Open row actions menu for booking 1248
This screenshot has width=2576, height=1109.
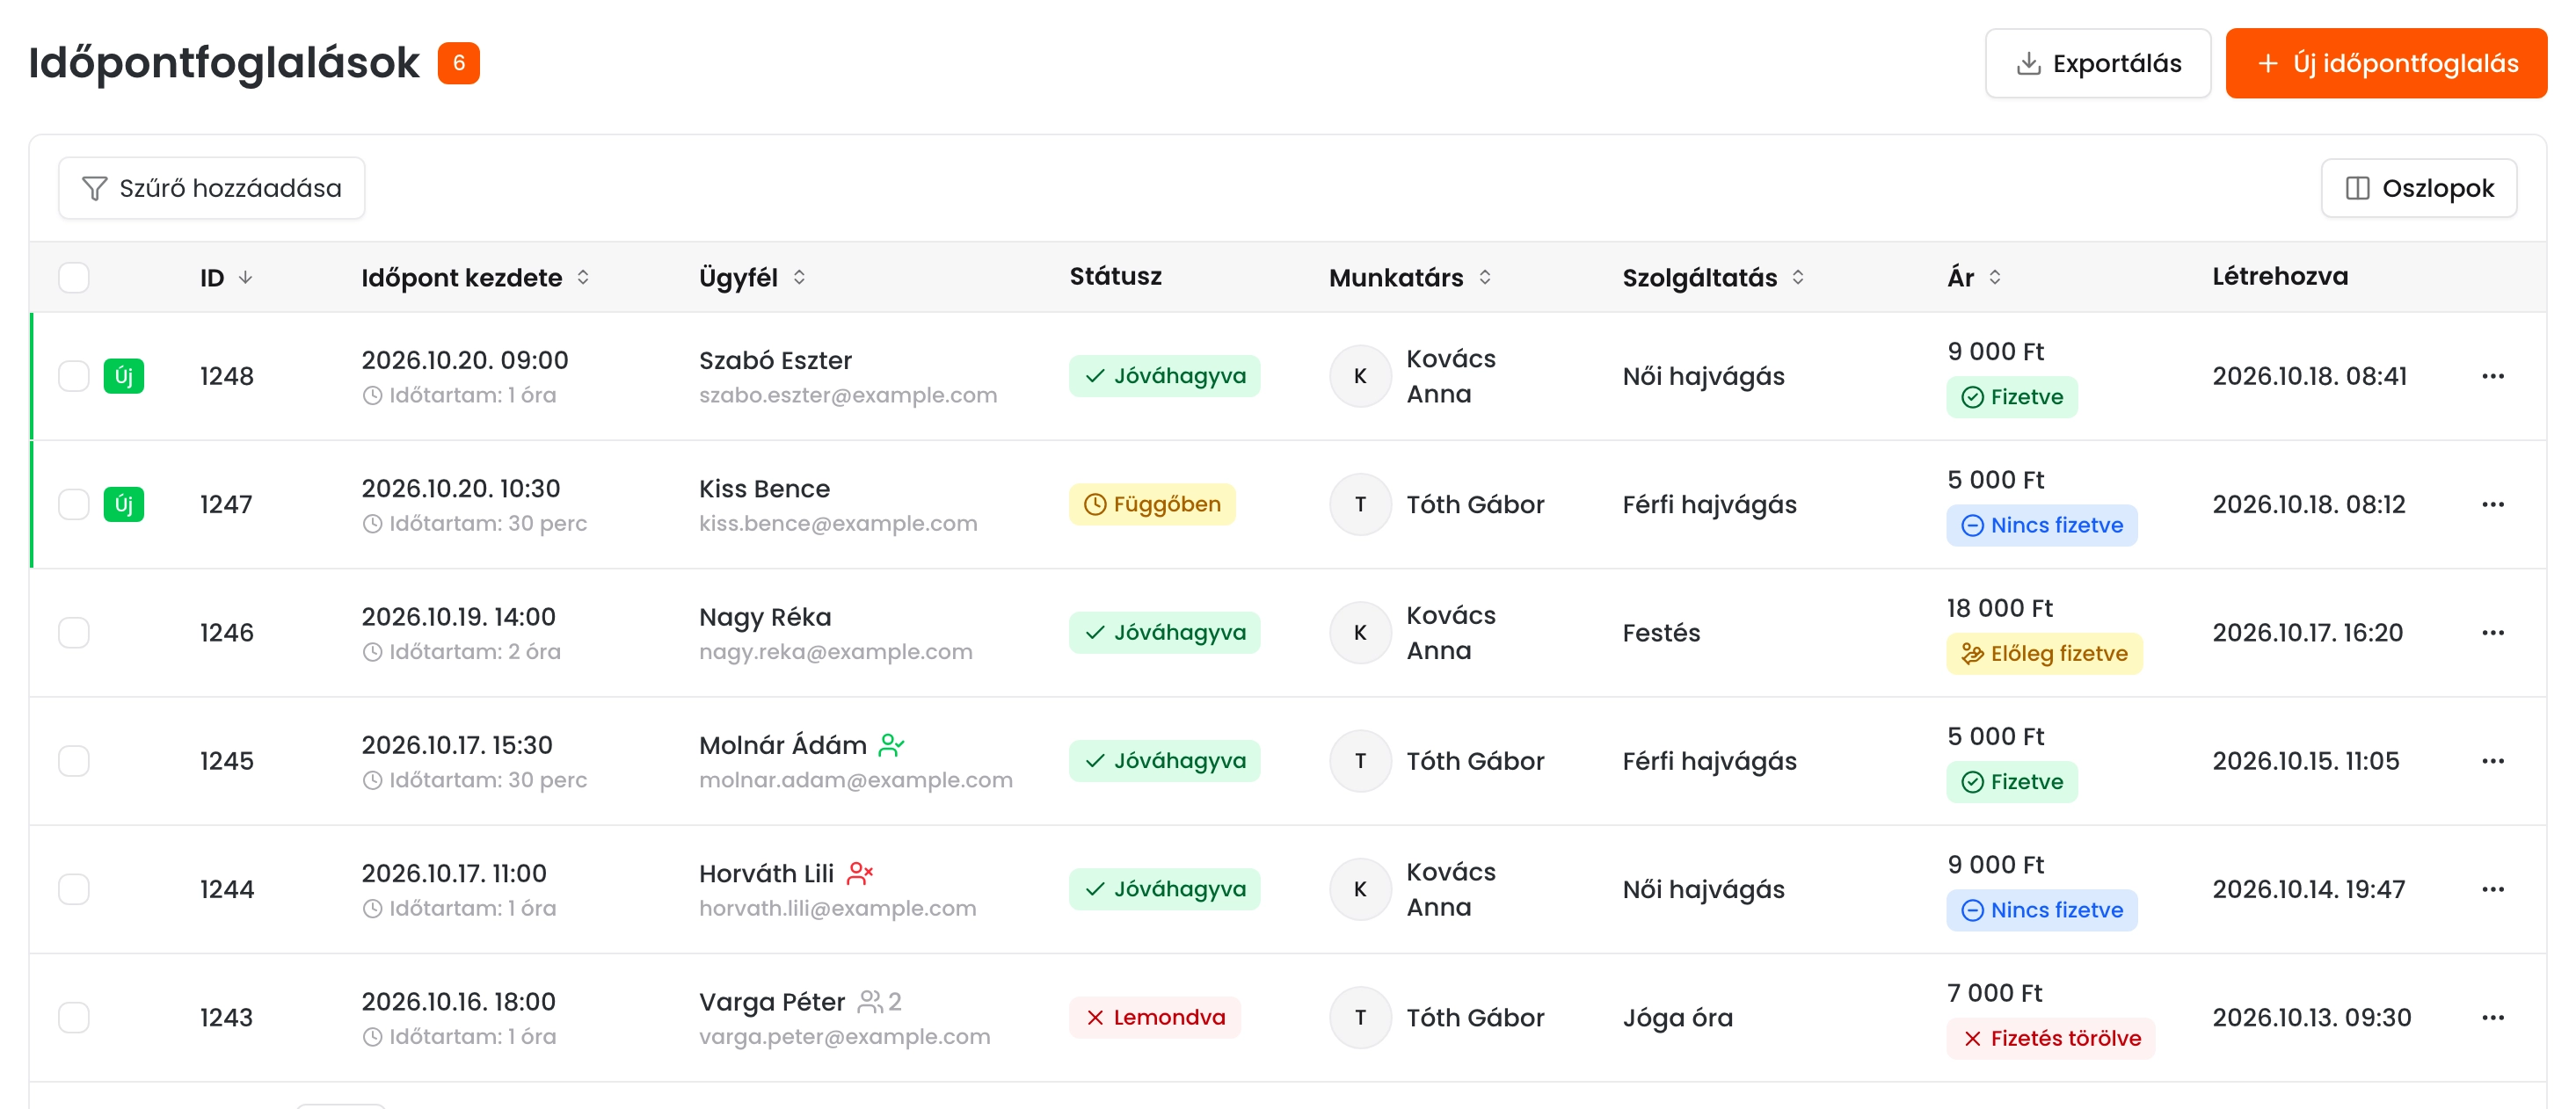point(2492,375)
